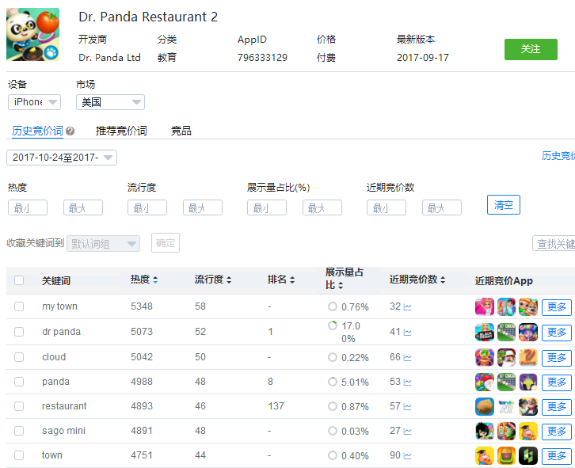Viewport: 575px width, 468px height.
Task: Click third bidding app icon in panda row
Action: click(528, 382)
